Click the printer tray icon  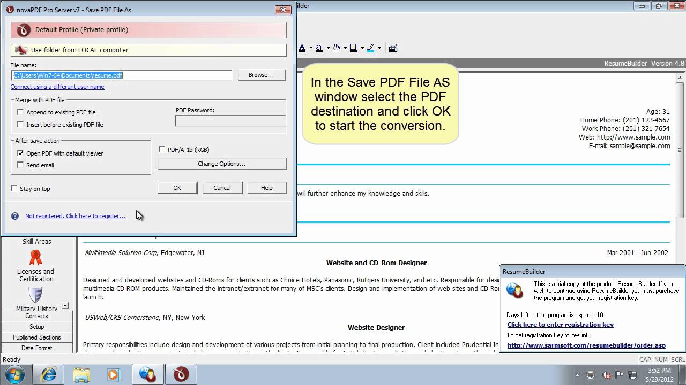[591, 375]
